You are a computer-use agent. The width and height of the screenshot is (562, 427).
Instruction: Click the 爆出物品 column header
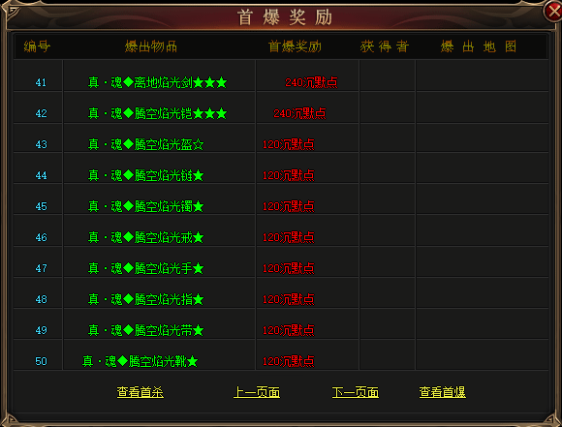(151, 46)
